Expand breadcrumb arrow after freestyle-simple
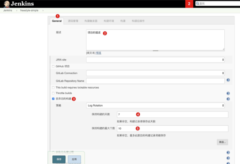 pyautogui.click(x=43, y=10)
